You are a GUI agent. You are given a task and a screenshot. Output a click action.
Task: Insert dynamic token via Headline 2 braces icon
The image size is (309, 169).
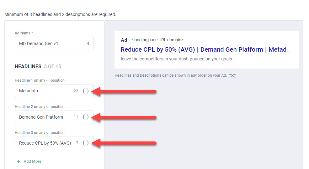86,117
